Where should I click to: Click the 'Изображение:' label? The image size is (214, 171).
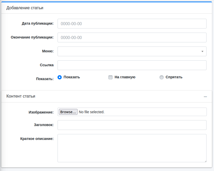click(41, 112)
